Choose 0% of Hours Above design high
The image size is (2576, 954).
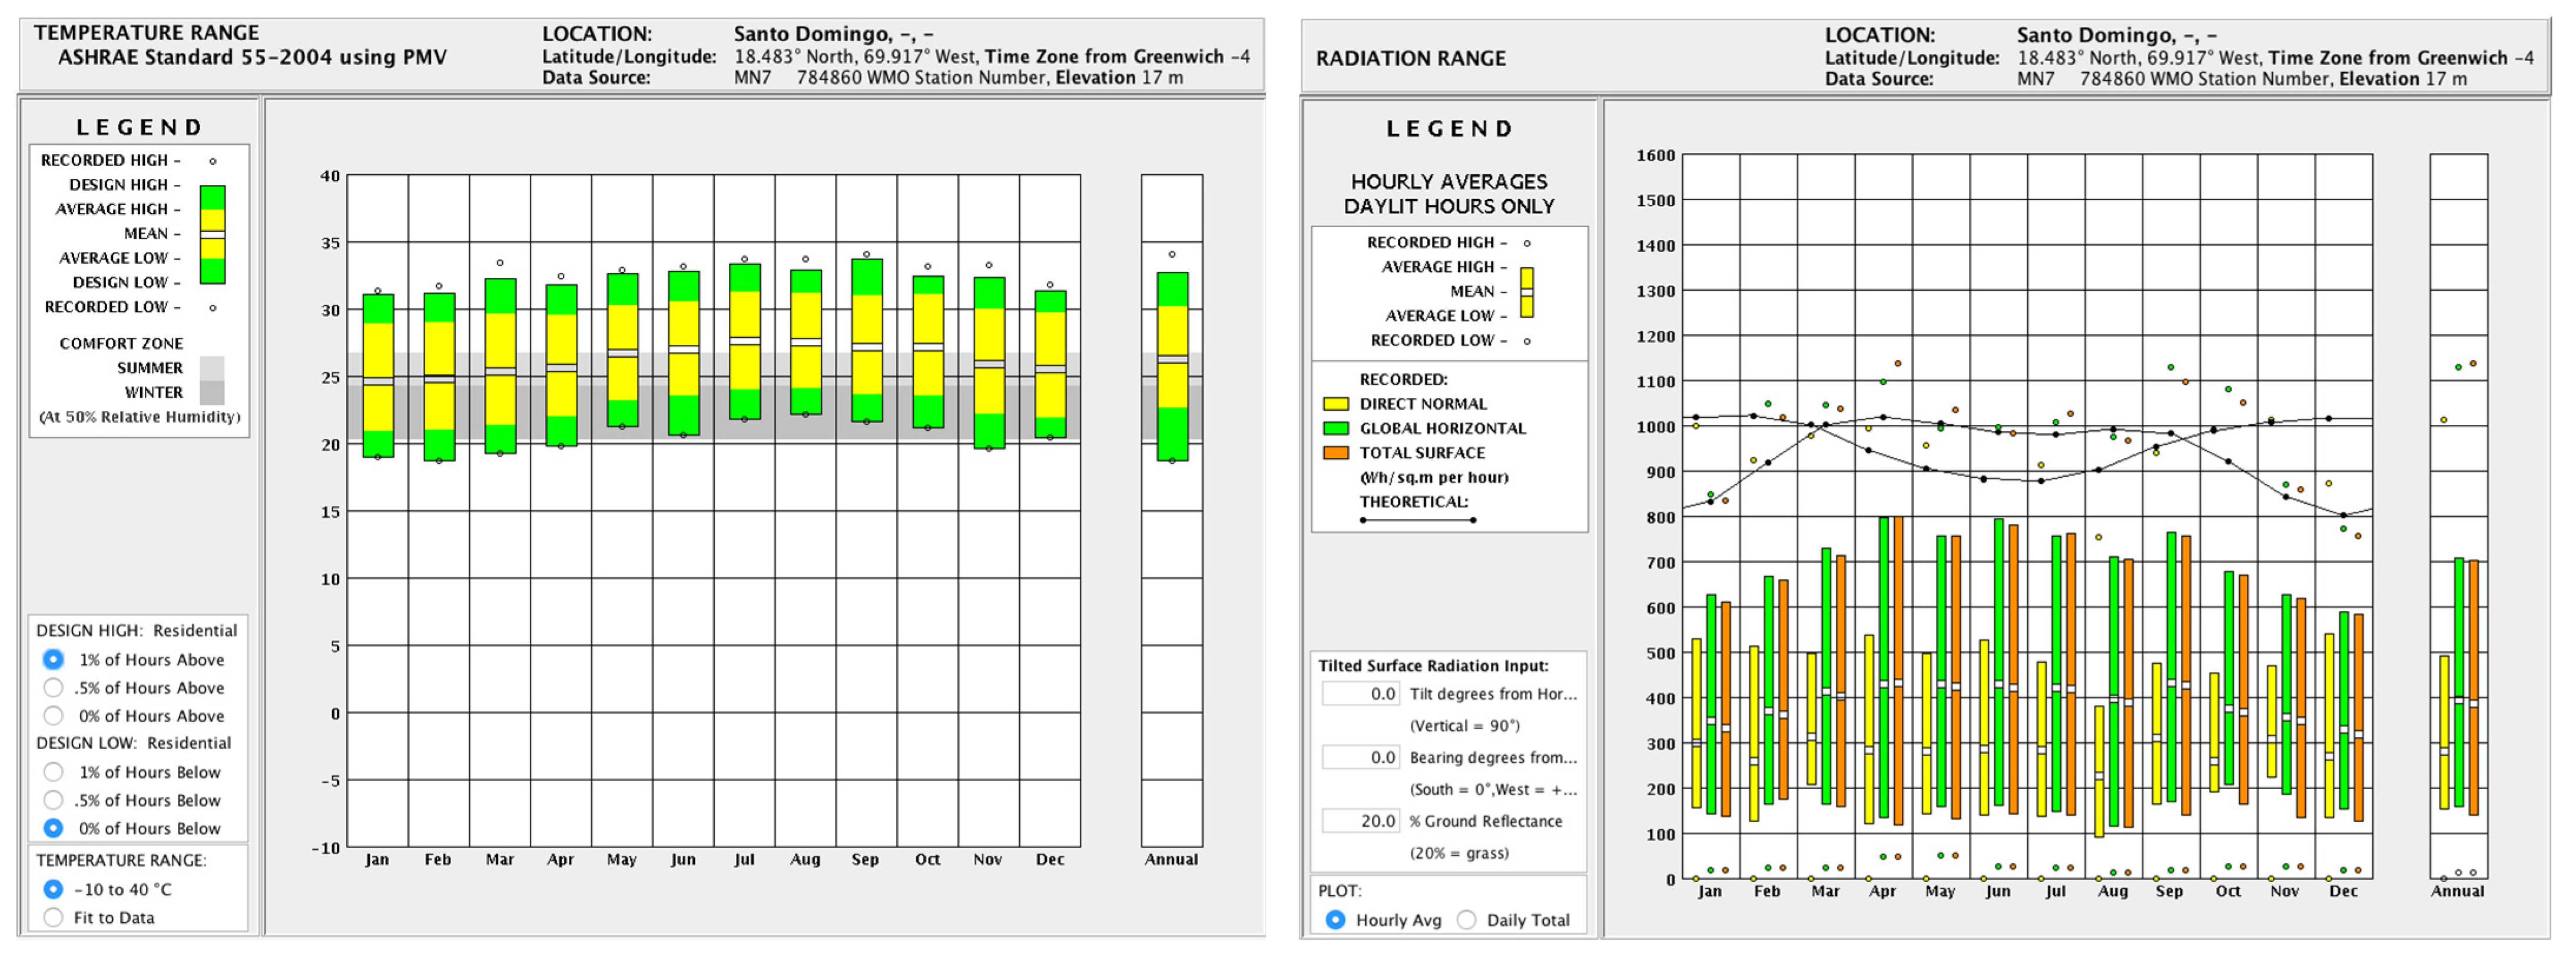[x=54, y=715]
